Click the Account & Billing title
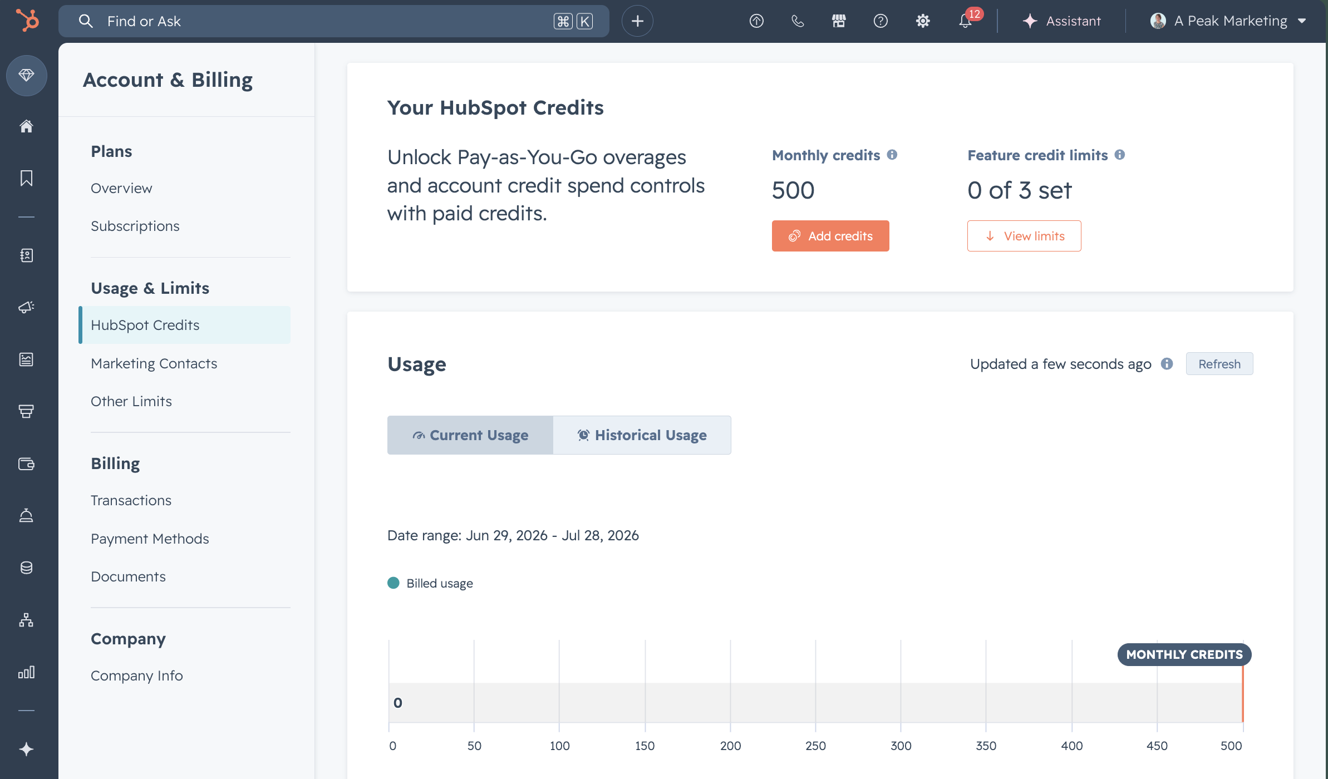Viewport: 1328px width, 779px height. [x=168, y=80]
